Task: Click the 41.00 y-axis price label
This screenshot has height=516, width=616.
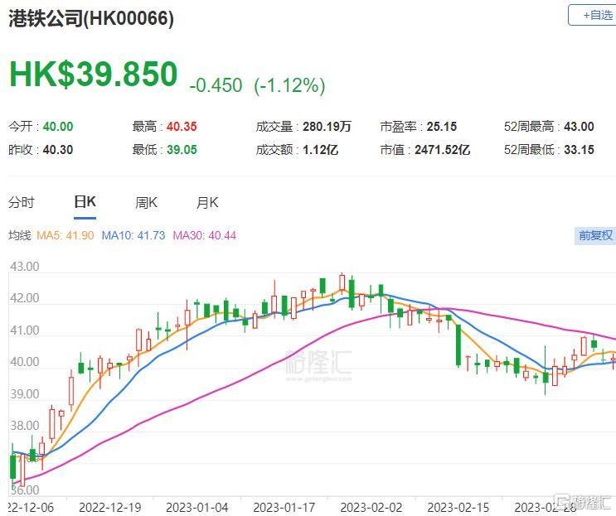Action: (x=25, y=330)
